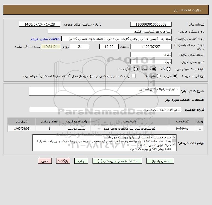This screenshot has height=205, width=212.
Task: Click the need date cell 1400/08/05
Action: (22, 129)
